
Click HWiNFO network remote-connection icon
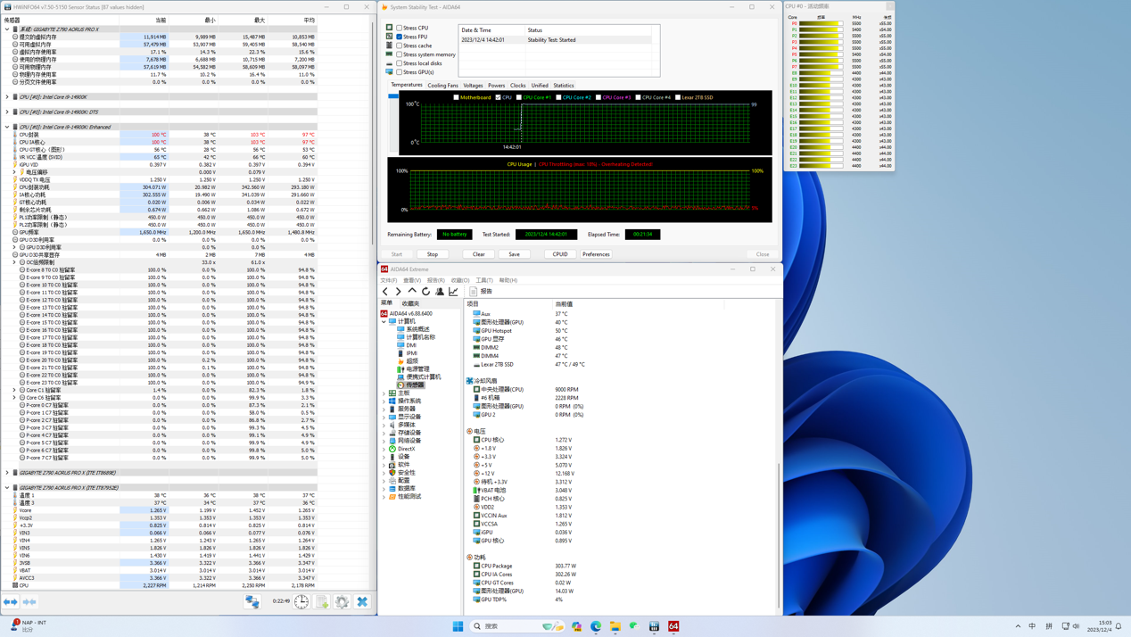coord(252,602)
